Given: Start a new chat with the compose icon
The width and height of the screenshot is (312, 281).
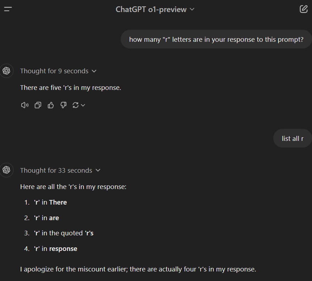Looking at the screenshot, I should tap(303, 9).
